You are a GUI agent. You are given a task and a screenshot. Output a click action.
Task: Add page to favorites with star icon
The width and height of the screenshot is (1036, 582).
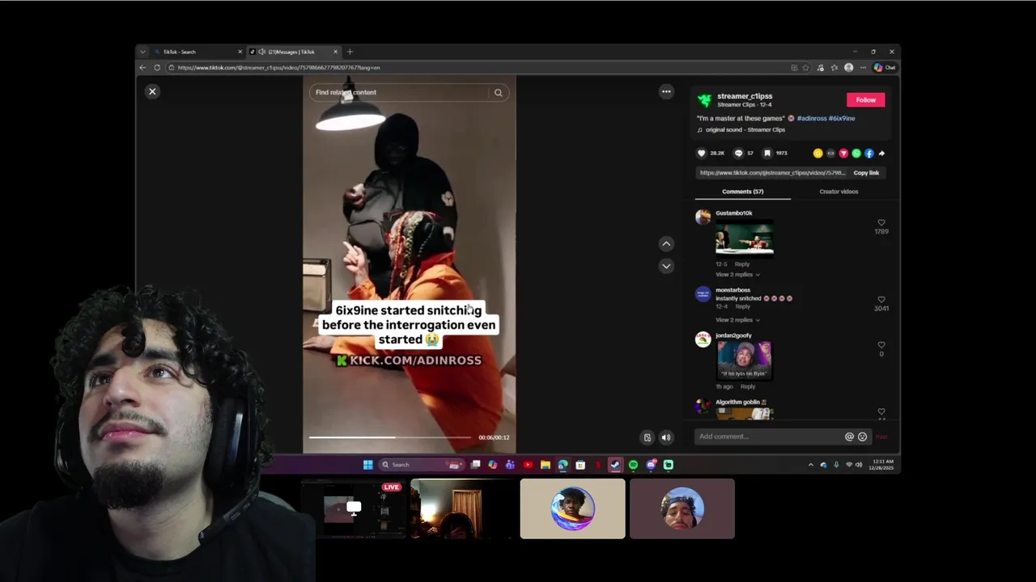pyautogui.click(x=806, y=68)
